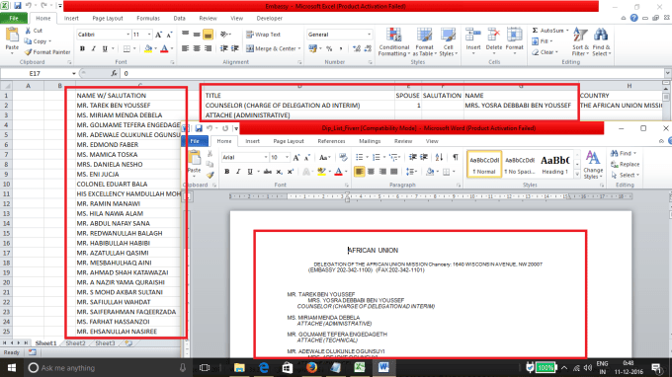Click Word text highlight color button

click(x=321, y=172)
